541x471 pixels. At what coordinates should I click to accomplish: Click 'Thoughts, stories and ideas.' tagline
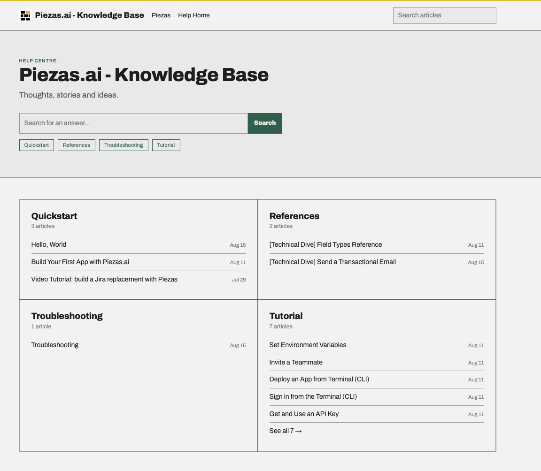[69, 95]
